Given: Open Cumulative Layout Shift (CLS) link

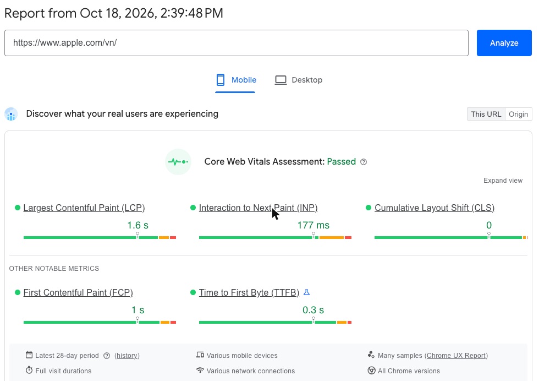Looking at the screenshot, I should (435, 208).
